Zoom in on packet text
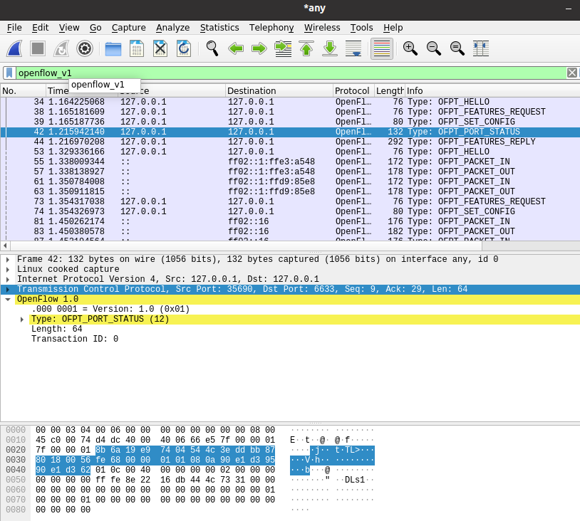Image resolution: width=580 pixels, height=521 pixels. coord(410,48)
